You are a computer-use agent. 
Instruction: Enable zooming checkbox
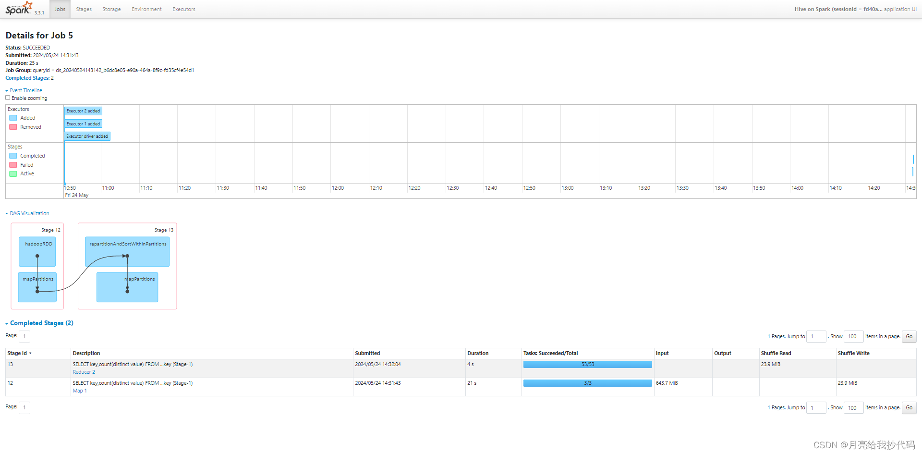click(x=8, y=98)
